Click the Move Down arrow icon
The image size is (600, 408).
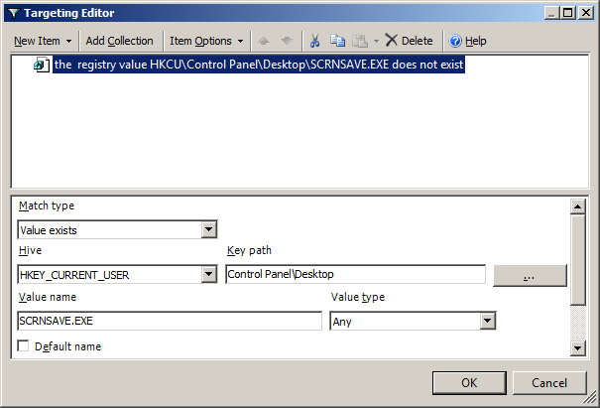click(x=287, y=41)
